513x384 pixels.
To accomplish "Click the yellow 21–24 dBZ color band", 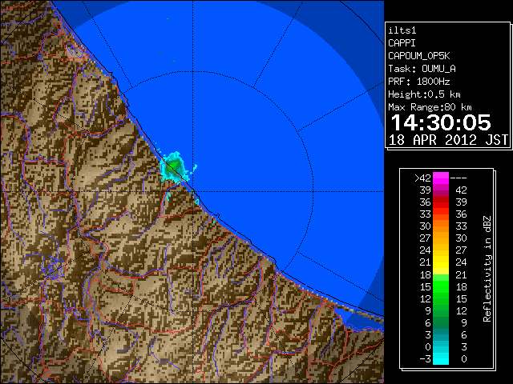I will pyautogui.click(x=441, y=262).
